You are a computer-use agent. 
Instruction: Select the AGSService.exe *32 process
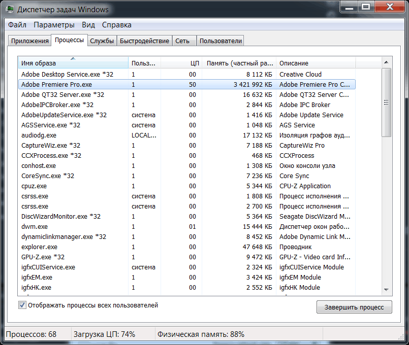[x=187, y=125]
